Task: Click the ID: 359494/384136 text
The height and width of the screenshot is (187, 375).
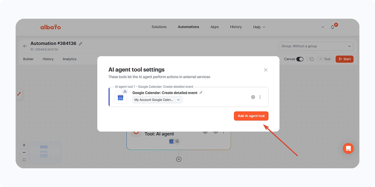Action: [x=44, y=50]
